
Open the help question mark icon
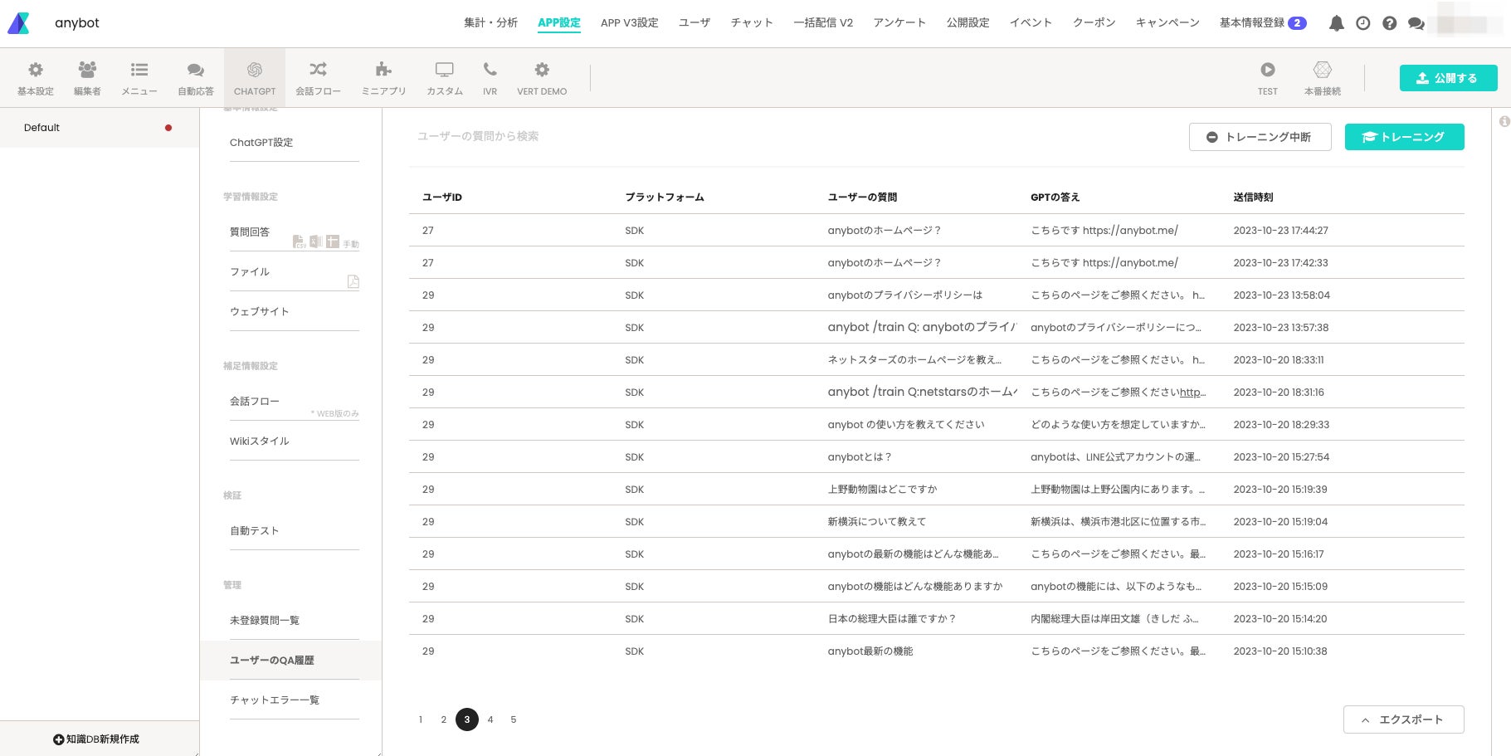(1390, 23)
